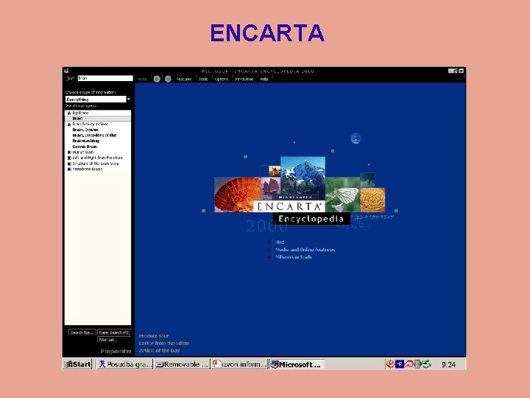The height and width of the screenshot is (398, 530).
Task: Open the media icon beside Brain Activity
Action: point(69,125)
